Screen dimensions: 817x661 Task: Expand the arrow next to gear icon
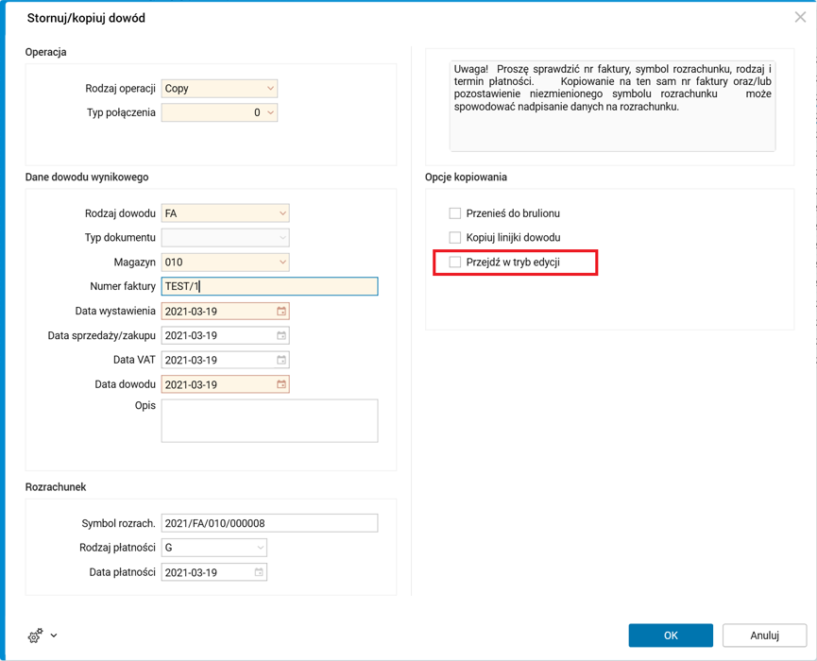coord(54,636)
